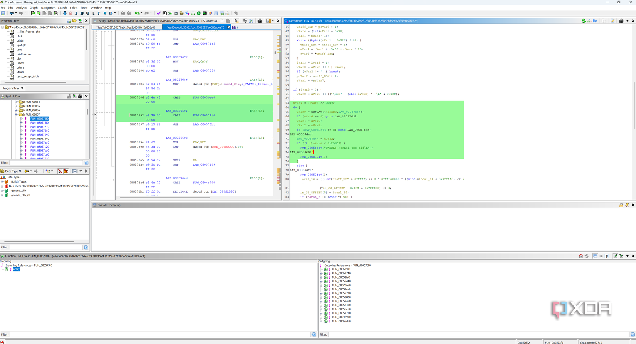Open the Graph menu

(34, 8)
